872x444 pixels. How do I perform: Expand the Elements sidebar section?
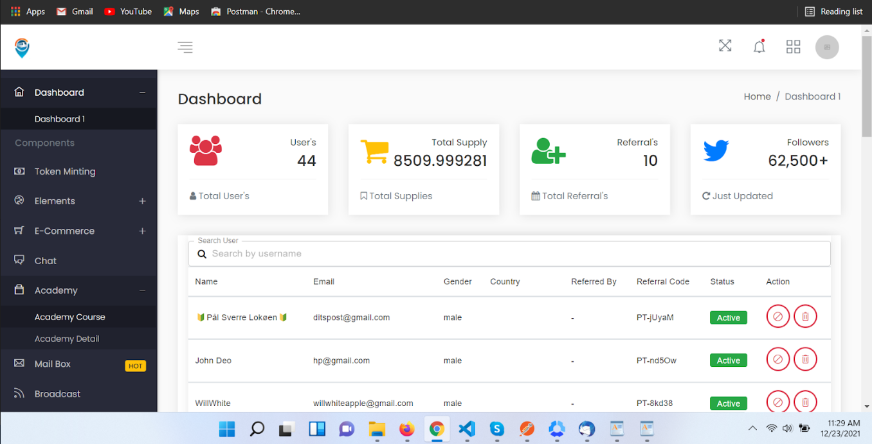pyautogui.click(x=143, y=201)
